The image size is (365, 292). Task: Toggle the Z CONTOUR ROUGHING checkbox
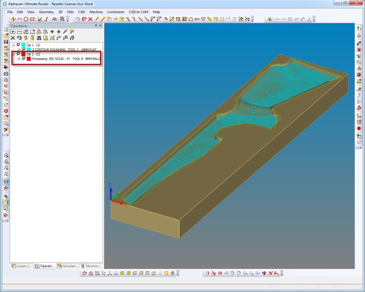tap(24, 49)
